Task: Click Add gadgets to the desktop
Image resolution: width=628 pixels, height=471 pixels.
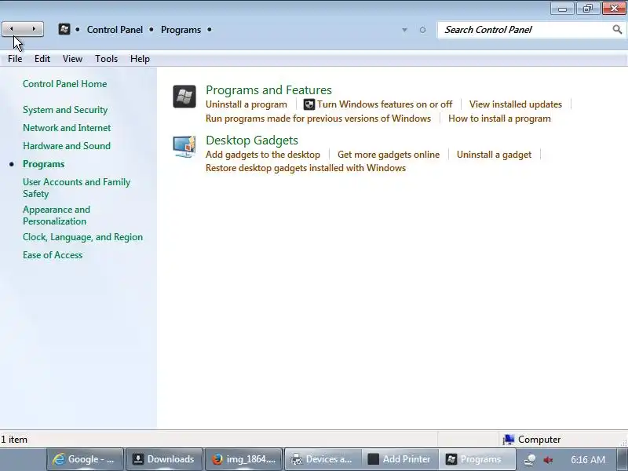Action: click(x=263, y=155)
